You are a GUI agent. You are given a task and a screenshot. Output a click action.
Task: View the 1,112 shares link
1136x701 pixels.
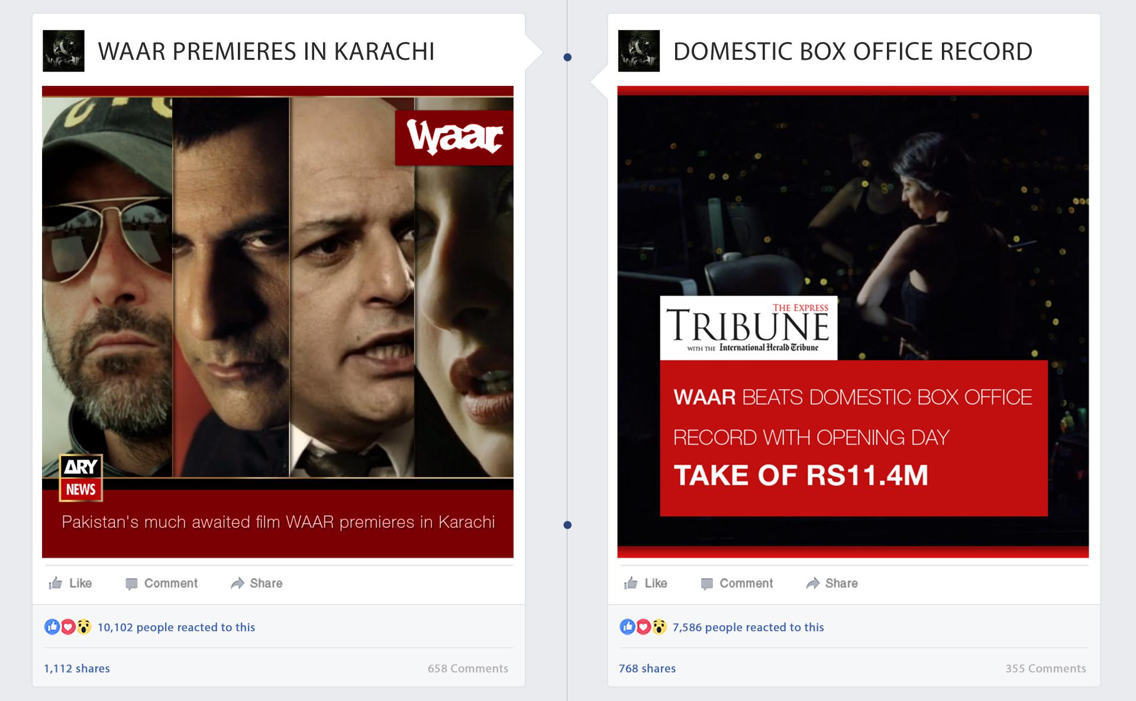[x=77, y=668]
